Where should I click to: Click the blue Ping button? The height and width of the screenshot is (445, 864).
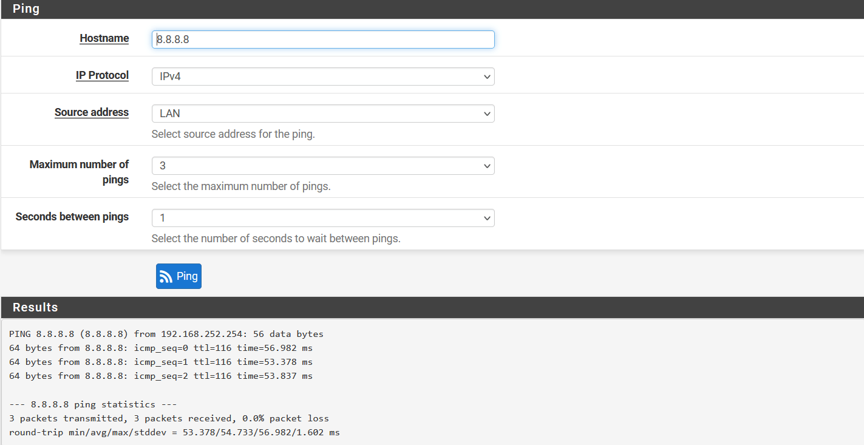pyautogui.click(x=179, y=276)
